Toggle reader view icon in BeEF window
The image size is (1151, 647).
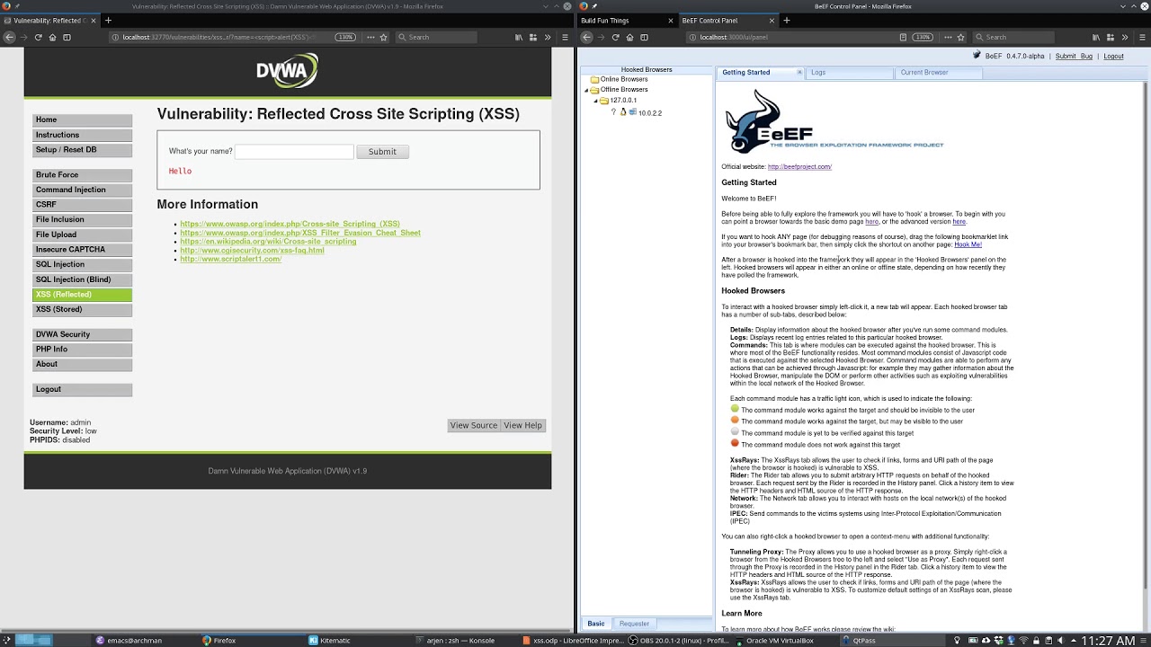(x=903, y=37)
